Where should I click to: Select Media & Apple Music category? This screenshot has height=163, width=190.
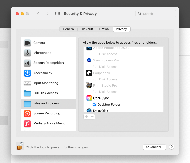pyautogui.click(x=49, y=123)
